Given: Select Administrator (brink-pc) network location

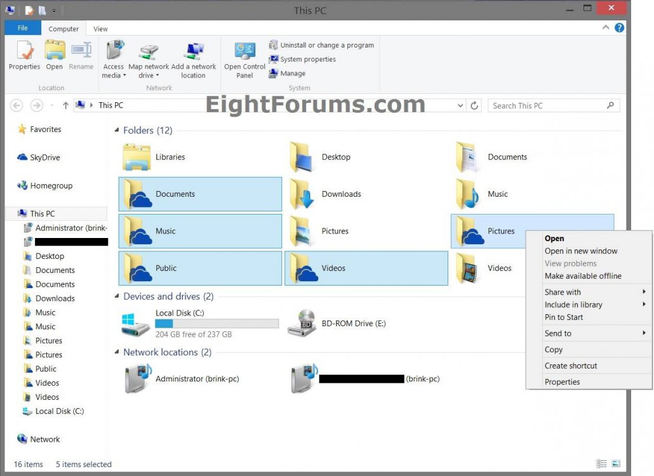Looking at the screenshot, I should [182, 378].
